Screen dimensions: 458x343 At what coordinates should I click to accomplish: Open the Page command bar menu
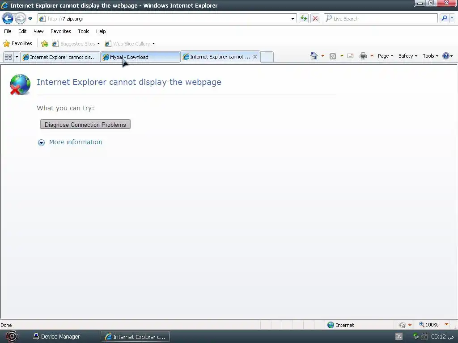pos(385,56)
